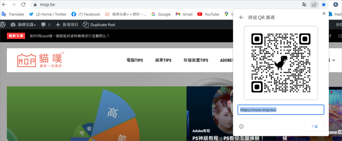Screen dimensions: 342x141
Task: Open the Translate bookmark
Action: coord(13,14)
